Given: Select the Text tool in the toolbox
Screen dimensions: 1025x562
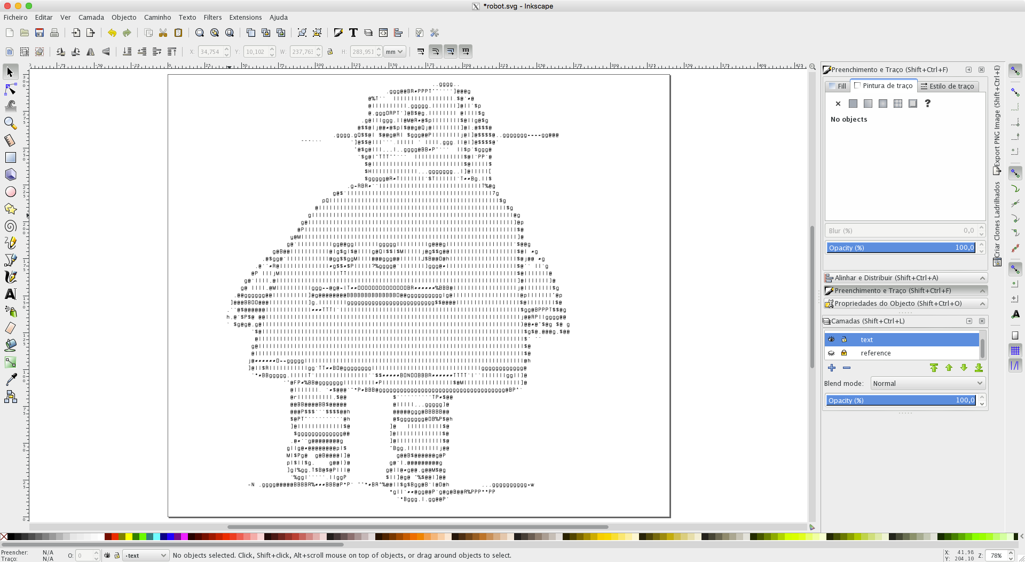Looking at the screenshot, I should pyautogui.click(x=11, y=294).
